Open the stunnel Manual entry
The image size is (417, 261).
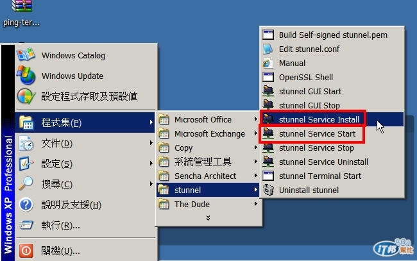pos(332,63)
